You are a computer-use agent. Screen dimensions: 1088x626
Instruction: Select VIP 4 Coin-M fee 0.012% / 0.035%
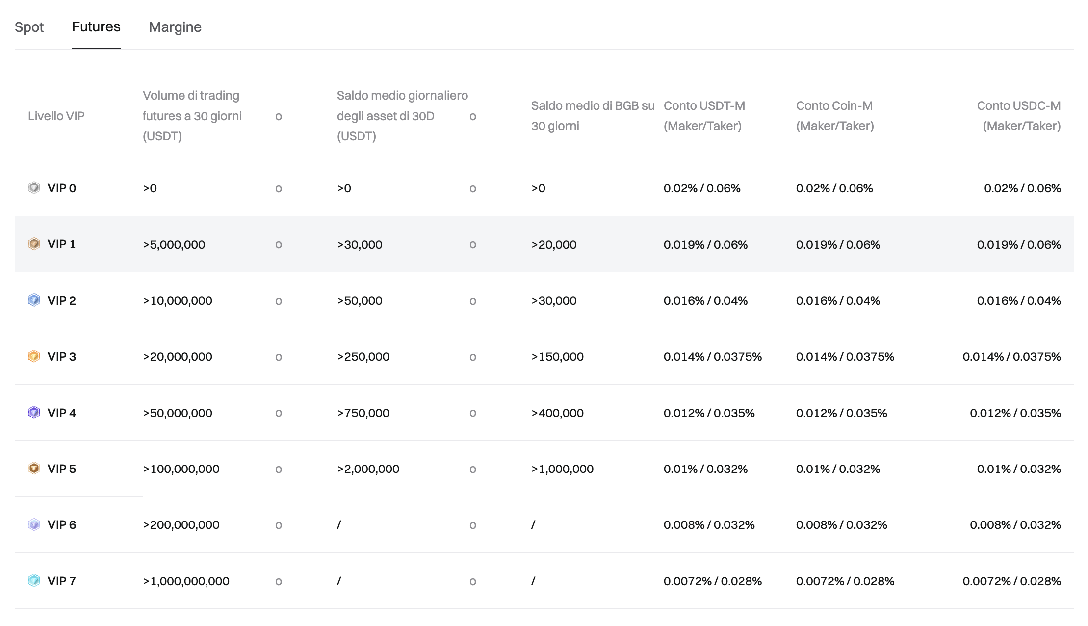click(x=842, y=413)
